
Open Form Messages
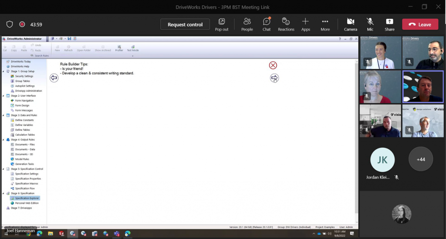(x=22, y=110)
